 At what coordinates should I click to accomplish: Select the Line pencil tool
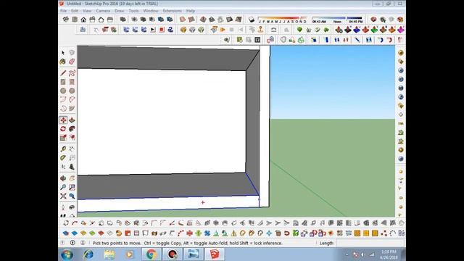pos(63,72)
